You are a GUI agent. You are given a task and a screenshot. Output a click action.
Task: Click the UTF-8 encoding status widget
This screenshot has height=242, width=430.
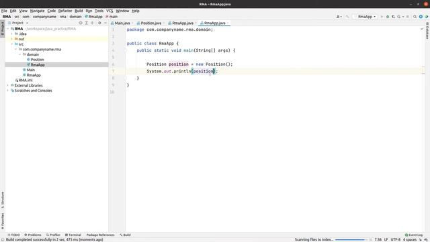pos(396,239)
